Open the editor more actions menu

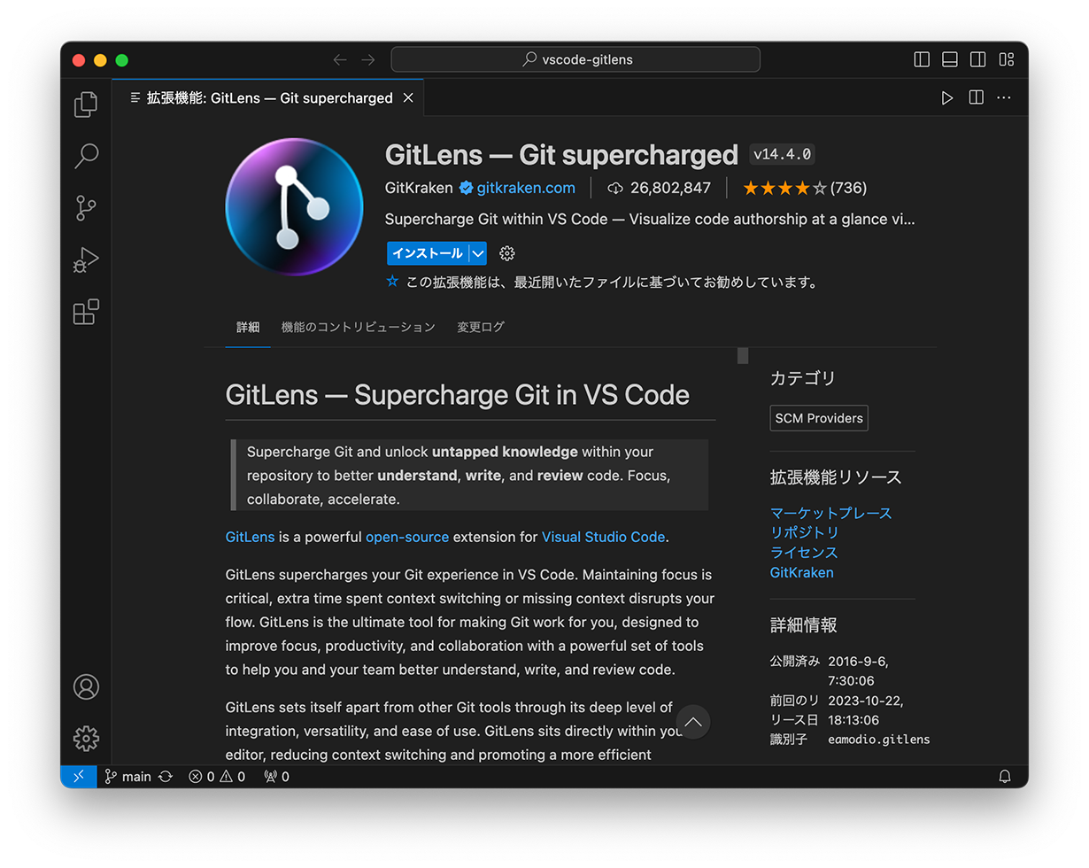pos(1003,97)
